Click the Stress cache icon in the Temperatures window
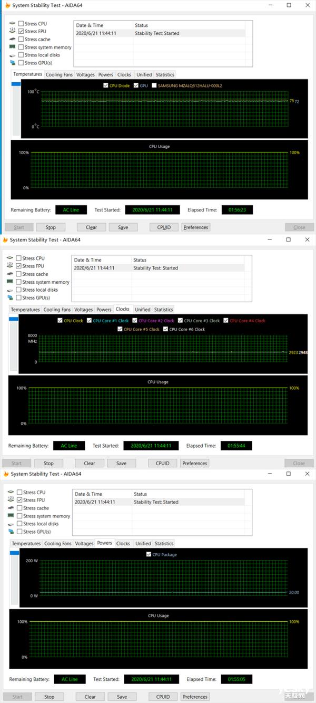This screenshot has width=316, height=703. (x=12, y=40)
